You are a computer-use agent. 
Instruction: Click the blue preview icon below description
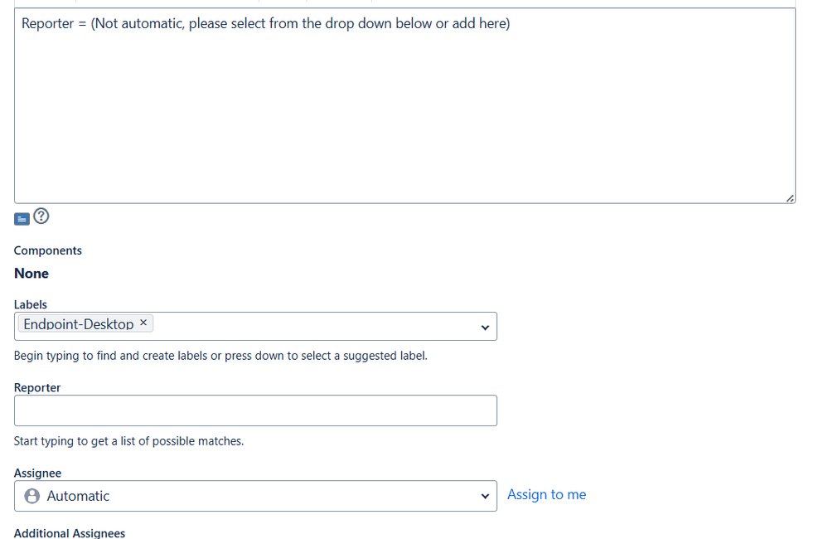coord(22,219)
